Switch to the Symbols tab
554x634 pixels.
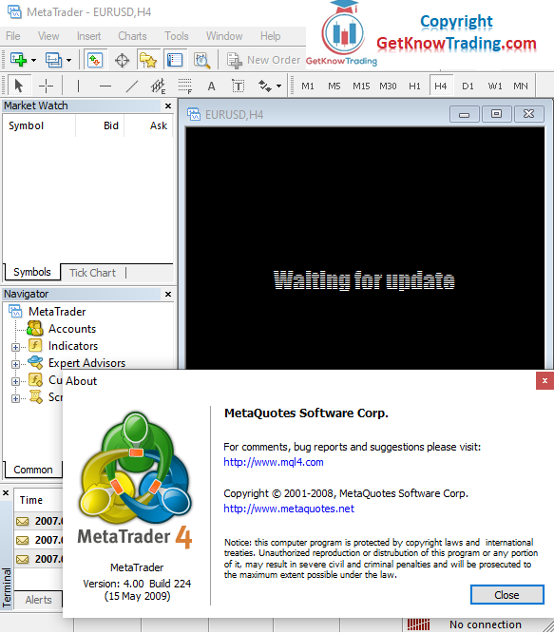(x=32, y=272)
